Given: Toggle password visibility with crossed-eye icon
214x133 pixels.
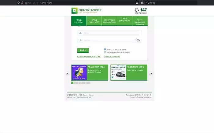Looking at the screenshot, I should point(138,40).
